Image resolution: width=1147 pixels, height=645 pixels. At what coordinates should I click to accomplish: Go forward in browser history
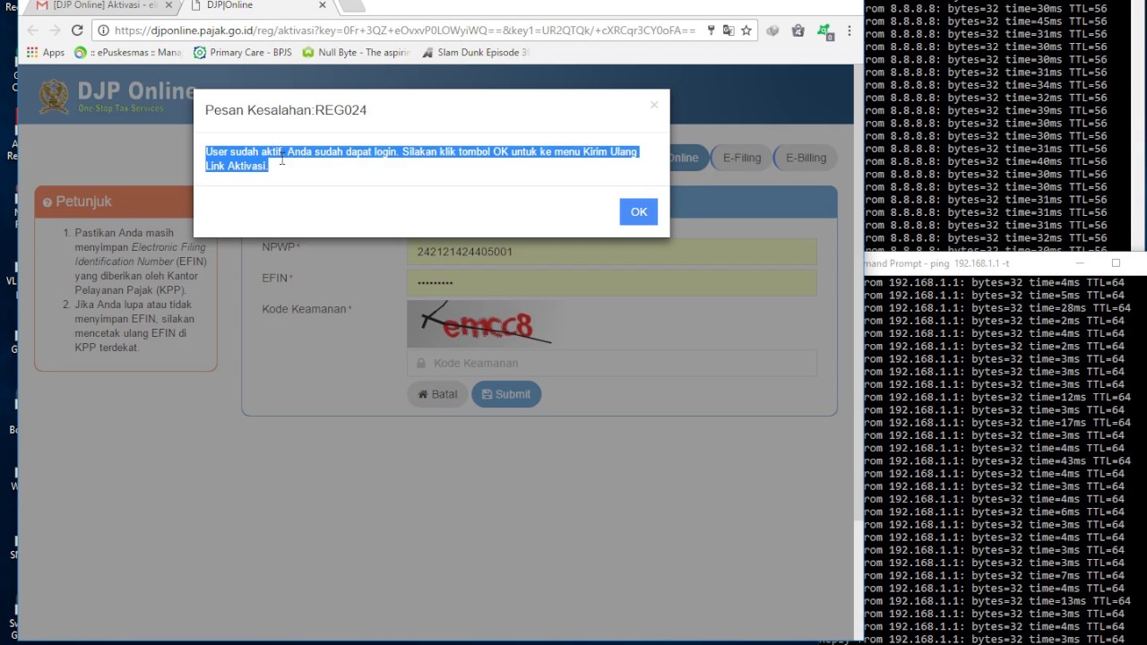pyautogui.click(x=55, y=30)
